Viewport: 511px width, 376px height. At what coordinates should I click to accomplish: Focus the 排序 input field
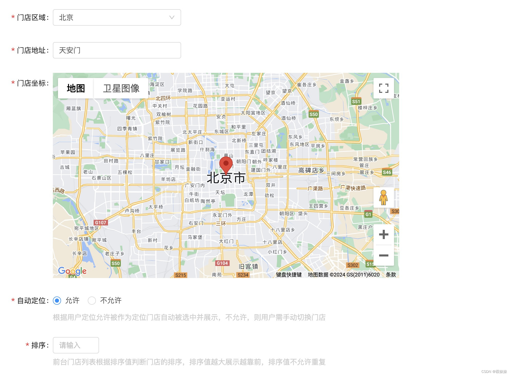point(76,345)
